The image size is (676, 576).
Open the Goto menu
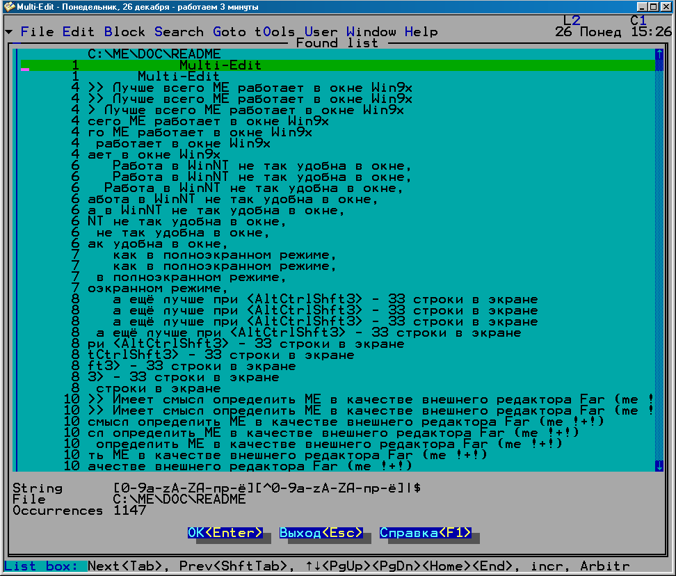[229, 32]
